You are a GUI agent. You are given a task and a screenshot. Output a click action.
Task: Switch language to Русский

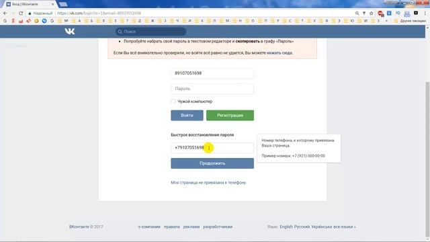[x=302, y=227]
